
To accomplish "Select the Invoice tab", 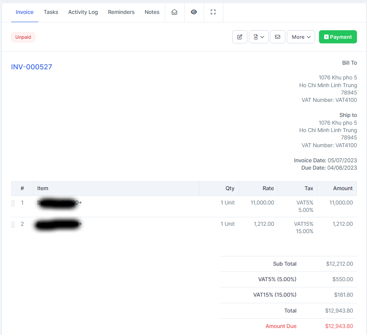I will (25, 12).
